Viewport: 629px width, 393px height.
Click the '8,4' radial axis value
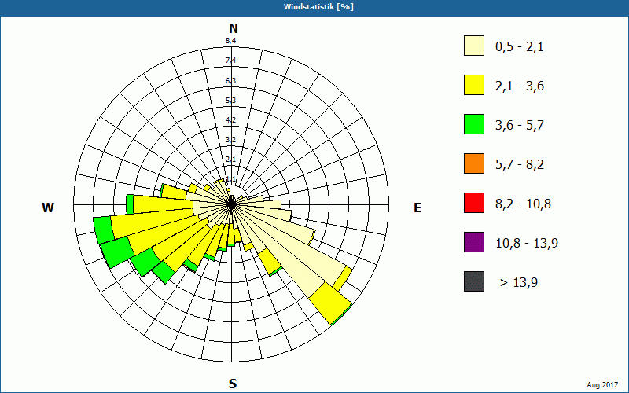tap(230, 40)
